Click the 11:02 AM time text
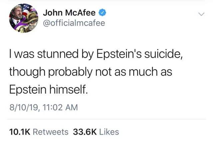Screen dimensions: 213x144 (x=59, y=107)
